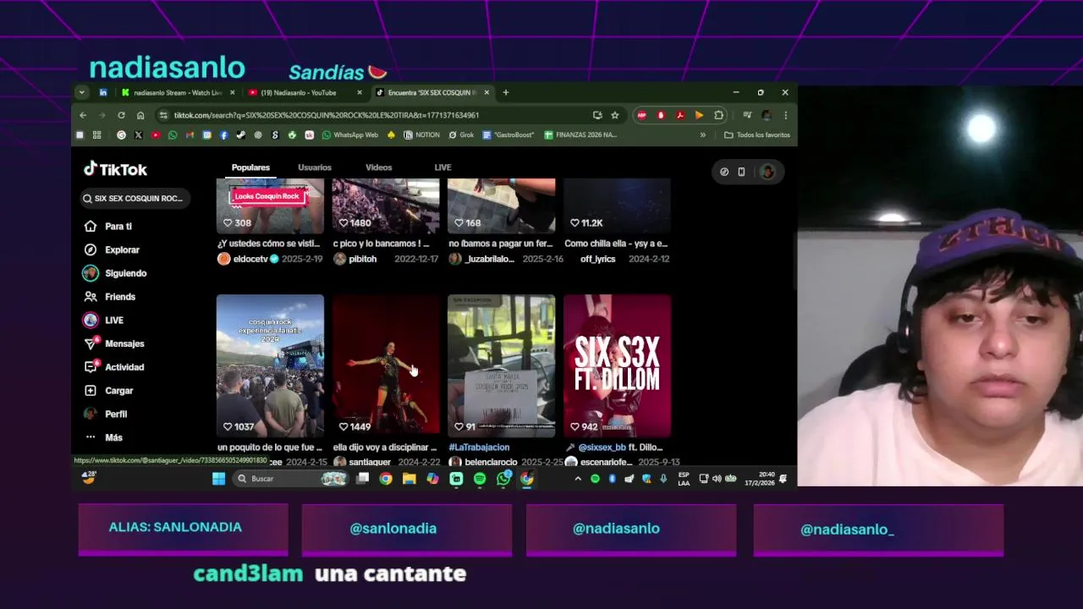Open the cosquin rock experiencia fanatic video

(270, 365)
